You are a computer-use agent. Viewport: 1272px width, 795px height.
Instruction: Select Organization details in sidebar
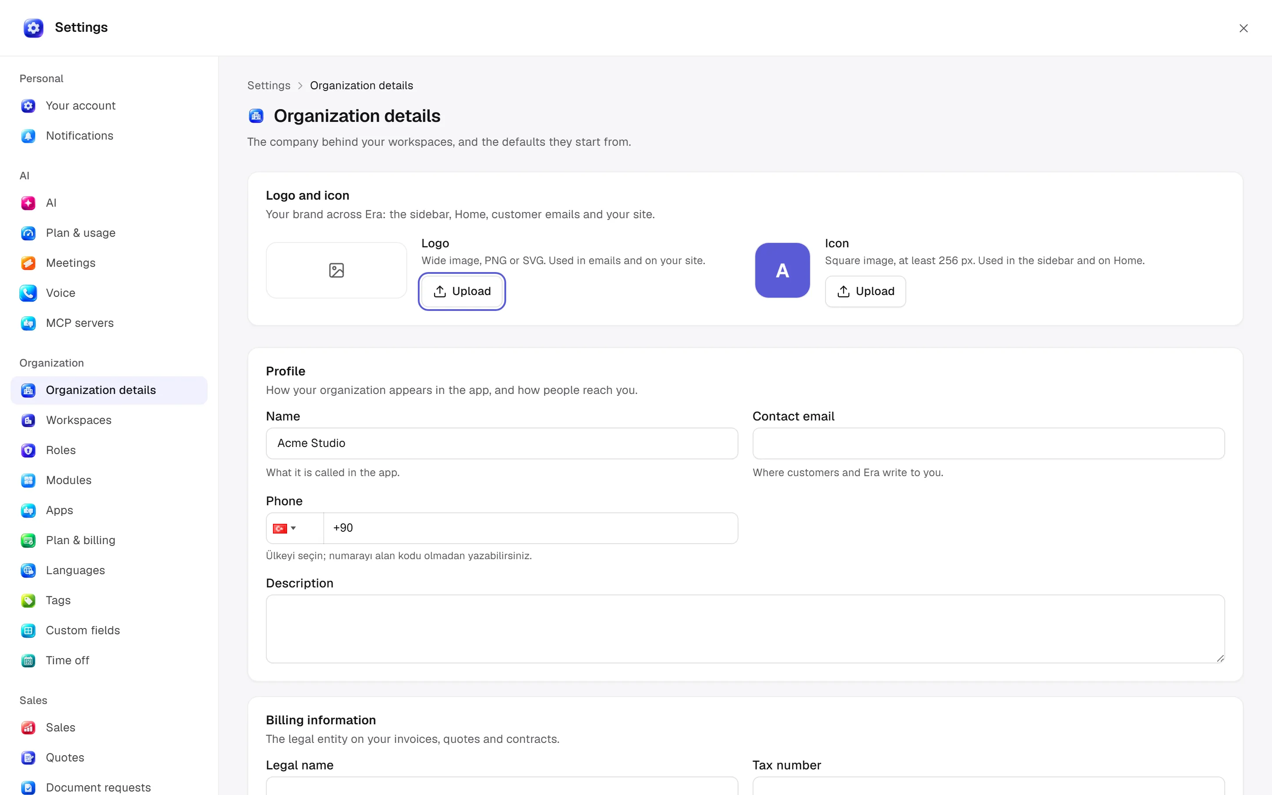click(x=109, y=390)
